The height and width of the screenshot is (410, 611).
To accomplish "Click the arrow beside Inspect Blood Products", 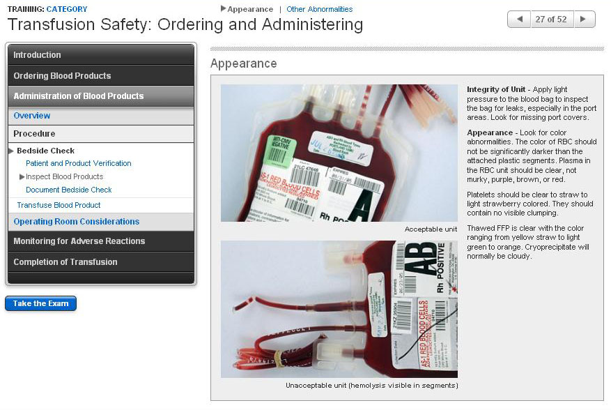I will click(22, 176).
